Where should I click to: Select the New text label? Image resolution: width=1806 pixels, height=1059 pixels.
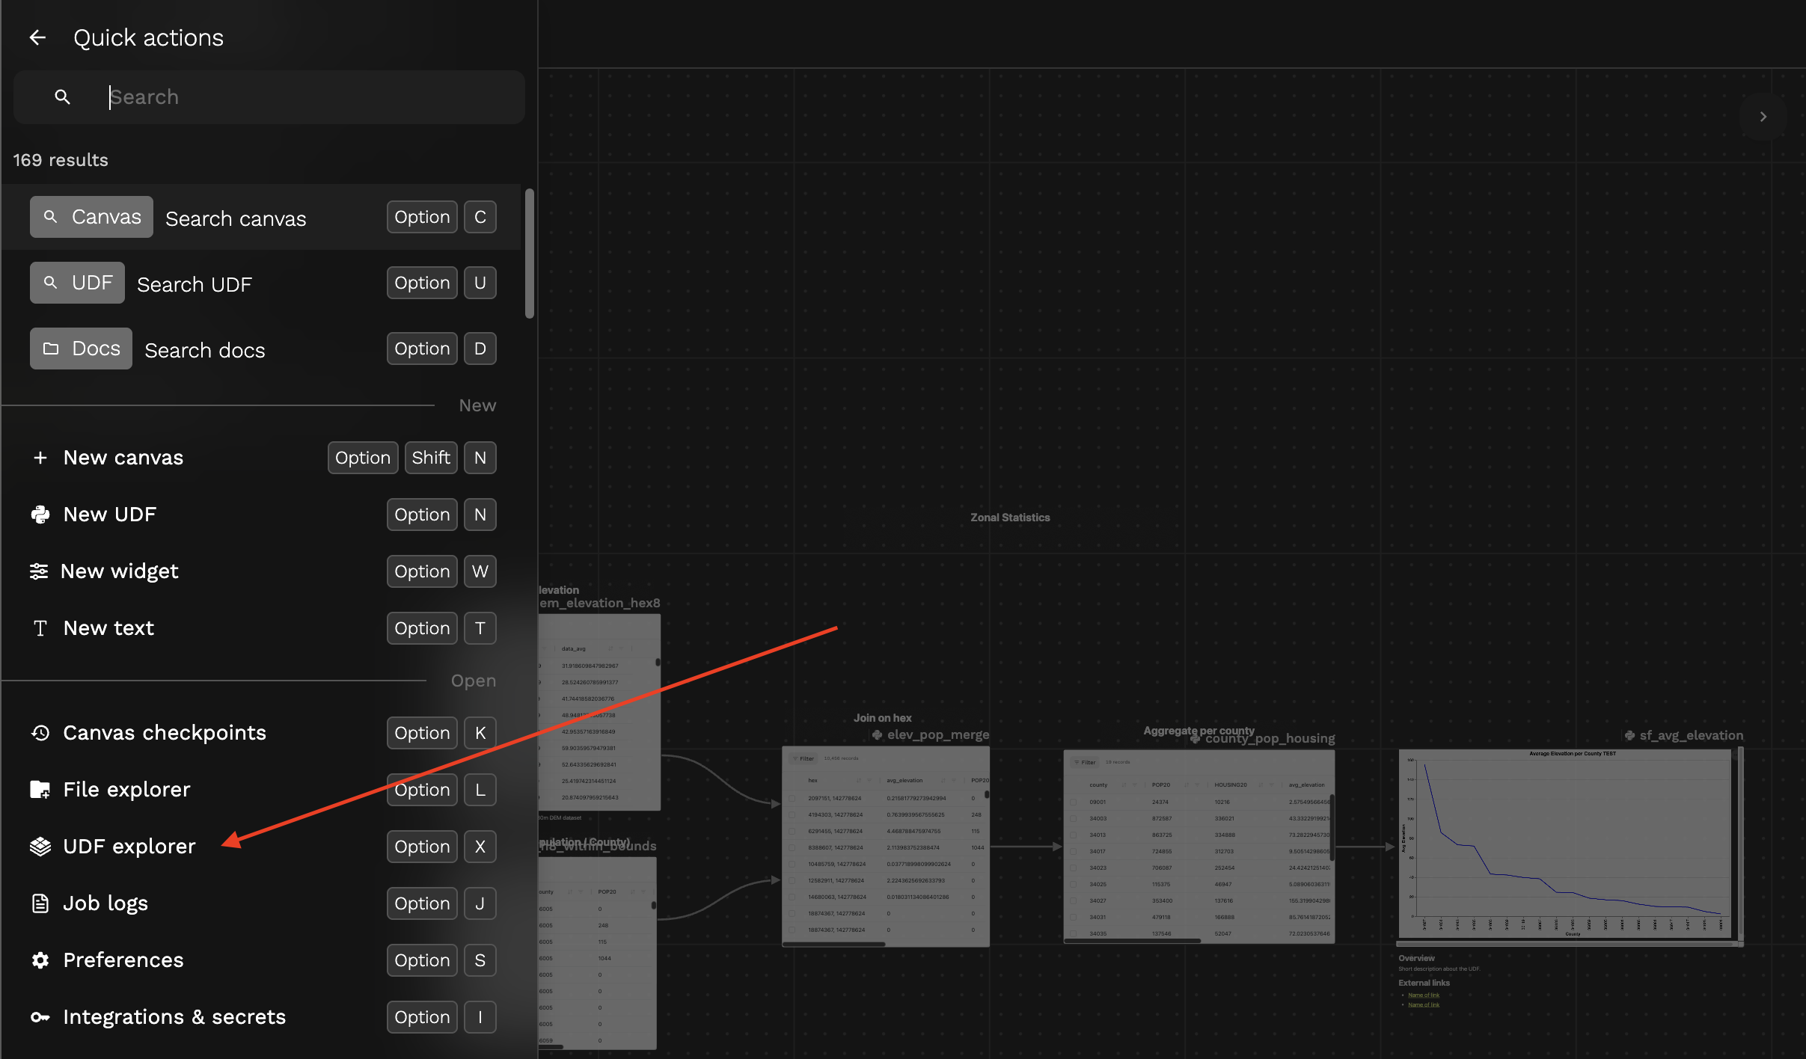pos(109,628)
